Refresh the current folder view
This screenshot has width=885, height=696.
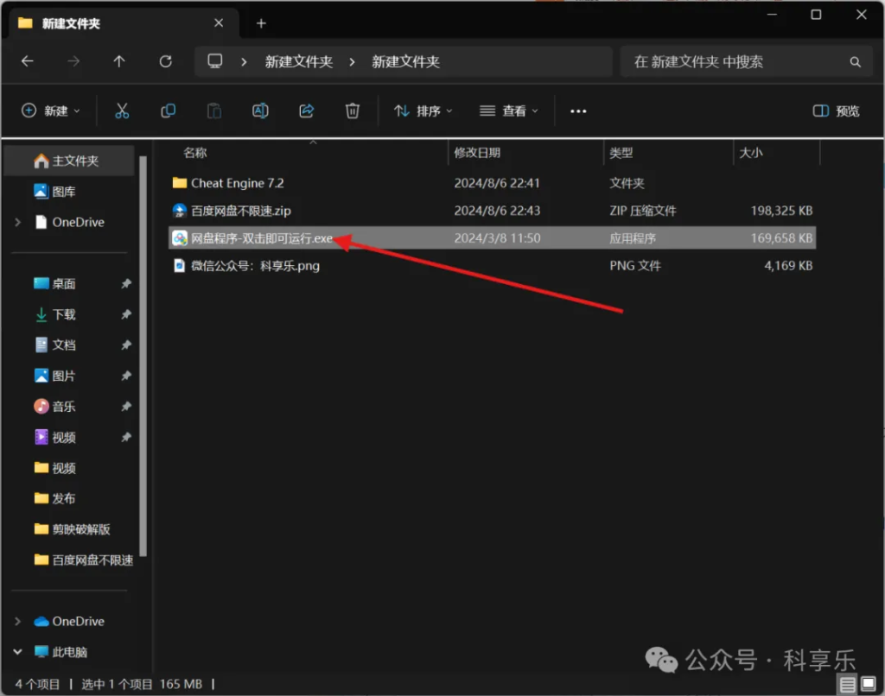[x=165, y=61]
